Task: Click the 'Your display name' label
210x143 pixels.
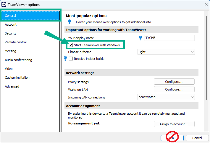Action: point(81,38)
